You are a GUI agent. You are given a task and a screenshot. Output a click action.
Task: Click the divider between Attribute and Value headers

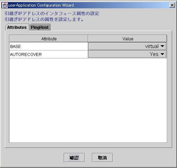coord(88,39)
